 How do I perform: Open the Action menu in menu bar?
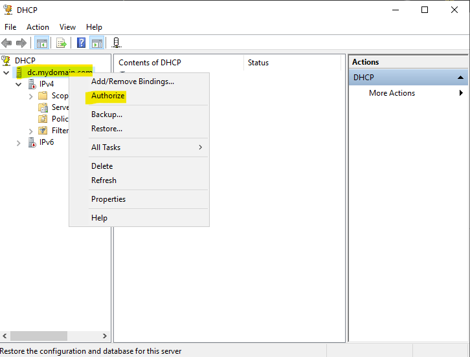click(x=38, y=27)
